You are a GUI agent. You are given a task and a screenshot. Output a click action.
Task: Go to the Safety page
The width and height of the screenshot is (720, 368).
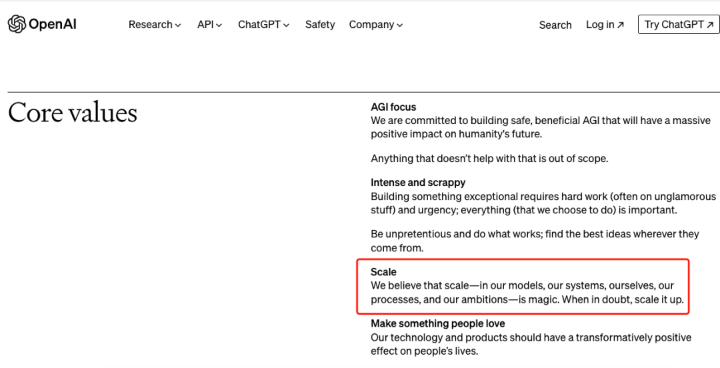pyautogui.click(x=320, y=25)
